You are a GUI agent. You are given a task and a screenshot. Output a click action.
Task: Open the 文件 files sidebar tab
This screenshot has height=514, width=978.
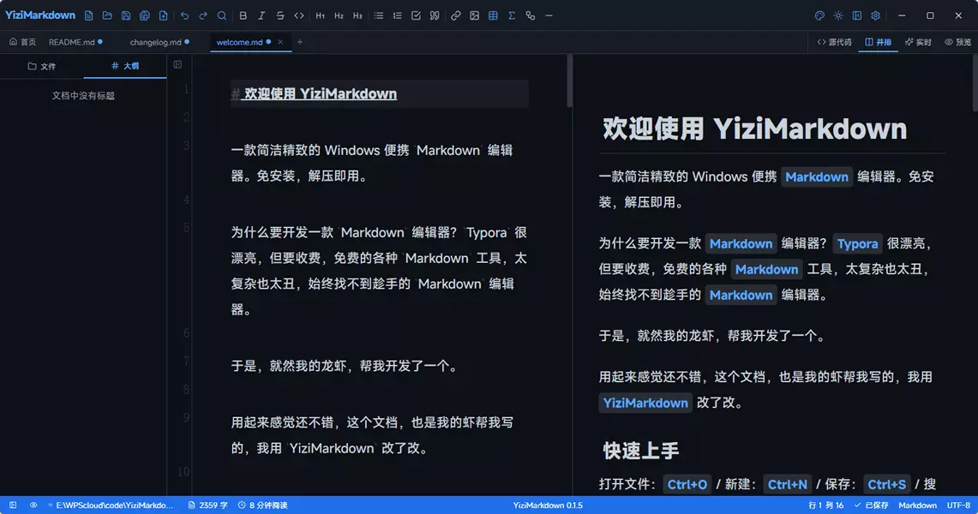[42, 66]
